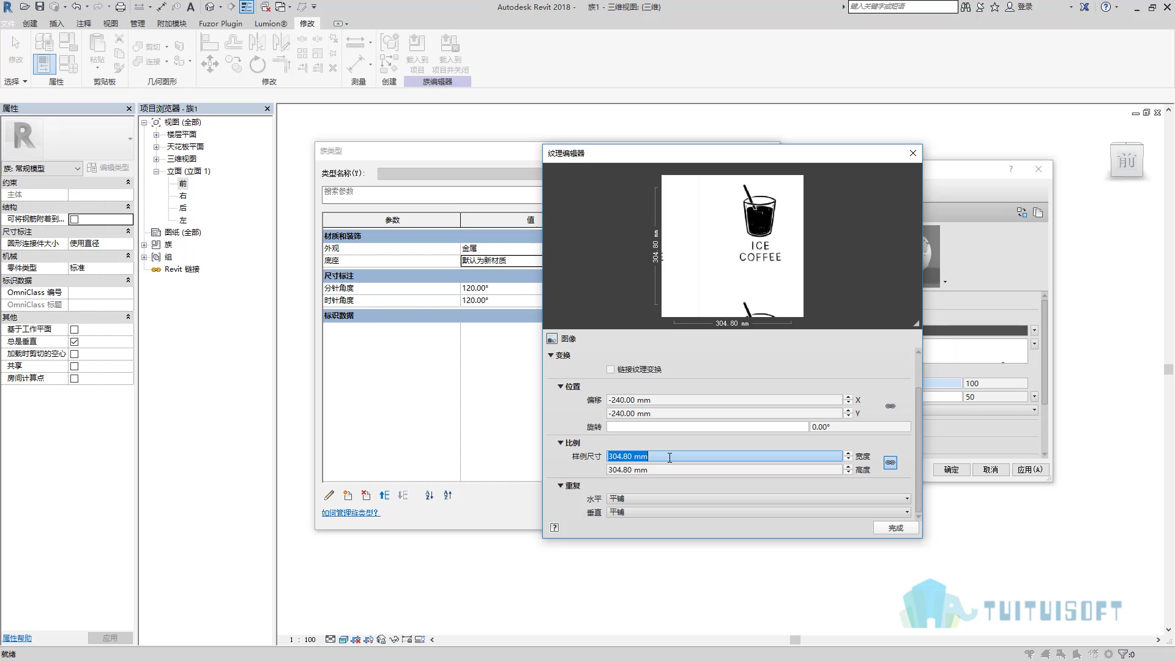This screenshot has height=661, width=1175.
Task: Click the new parameter icon
Action: [348, 495]
